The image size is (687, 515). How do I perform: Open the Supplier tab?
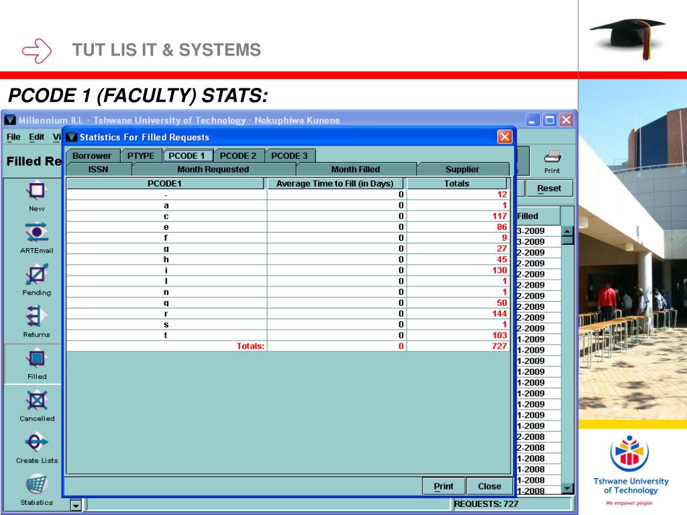(463, 169)
